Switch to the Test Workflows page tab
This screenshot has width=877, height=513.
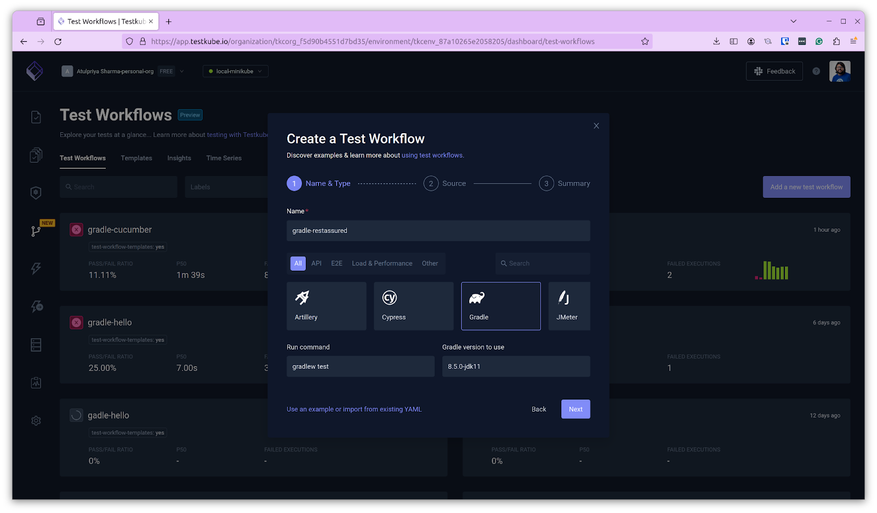[83, 158]
